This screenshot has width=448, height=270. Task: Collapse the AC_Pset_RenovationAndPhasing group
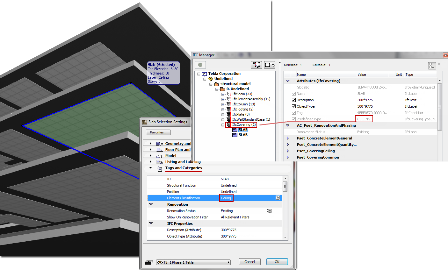[x=287, y=125]
